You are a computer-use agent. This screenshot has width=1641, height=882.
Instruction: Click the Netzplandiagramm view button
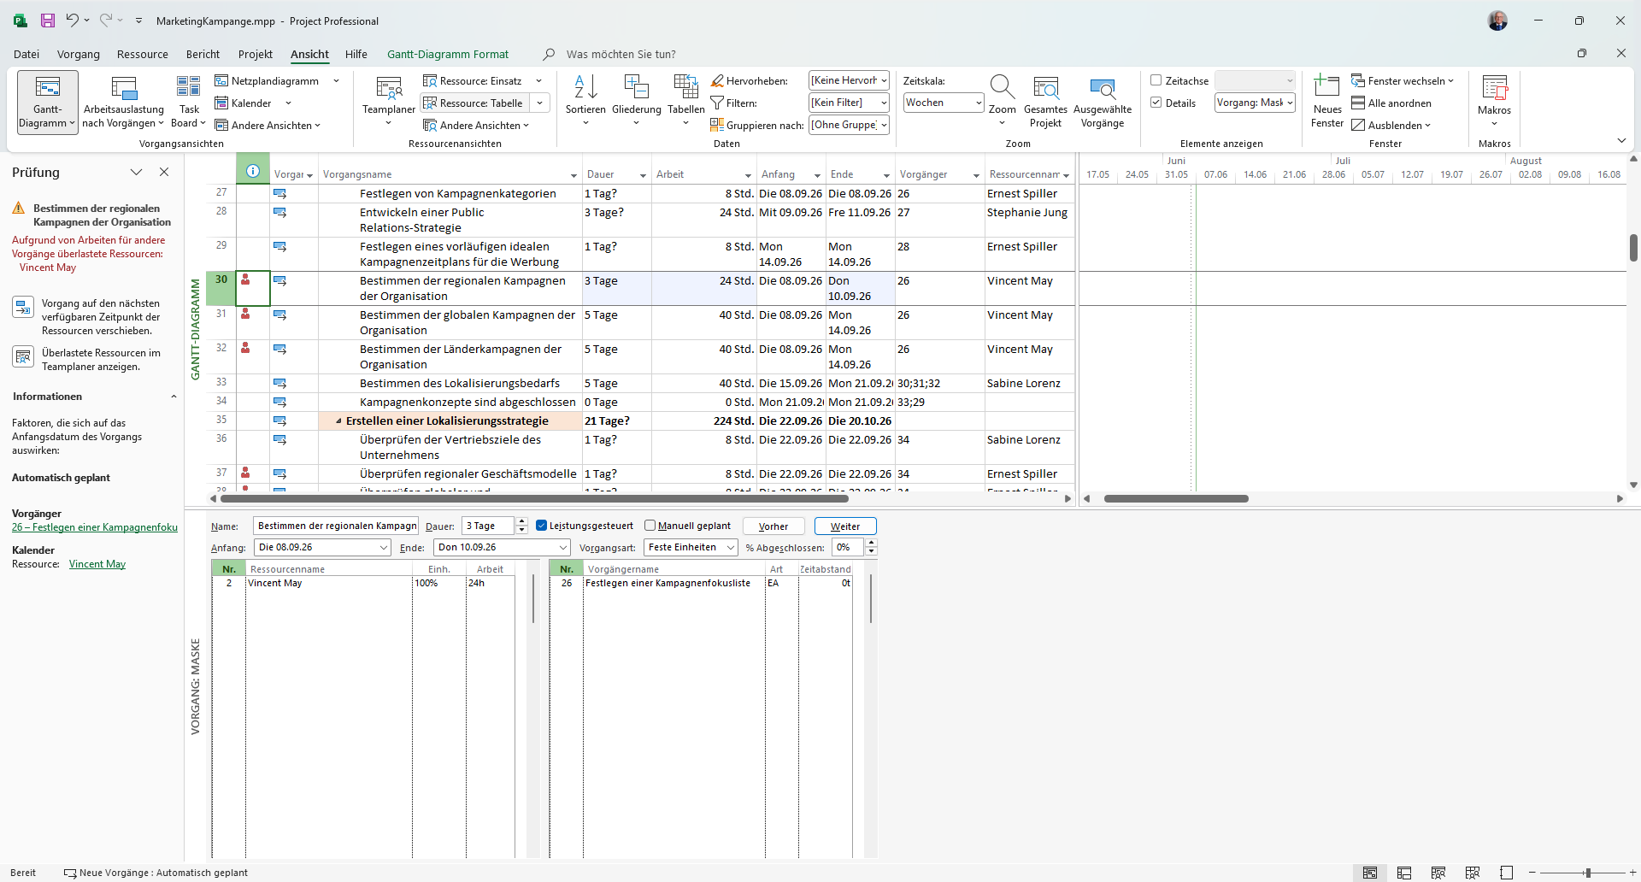[267, 80]
